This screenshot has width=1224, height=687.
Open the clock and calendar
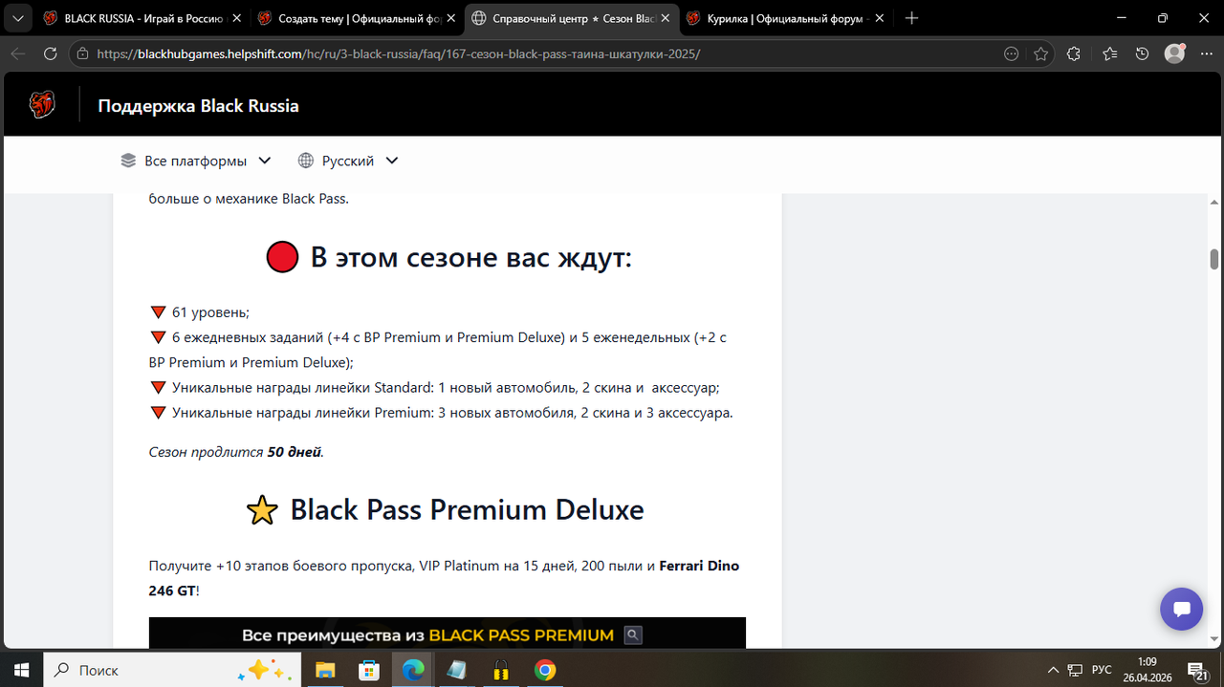[x=1147, y=670]
